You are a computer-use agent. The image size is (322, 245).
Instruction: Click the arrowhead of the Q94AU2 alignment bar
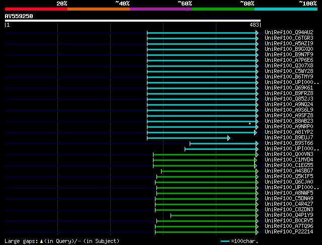(x=257, y=33)
